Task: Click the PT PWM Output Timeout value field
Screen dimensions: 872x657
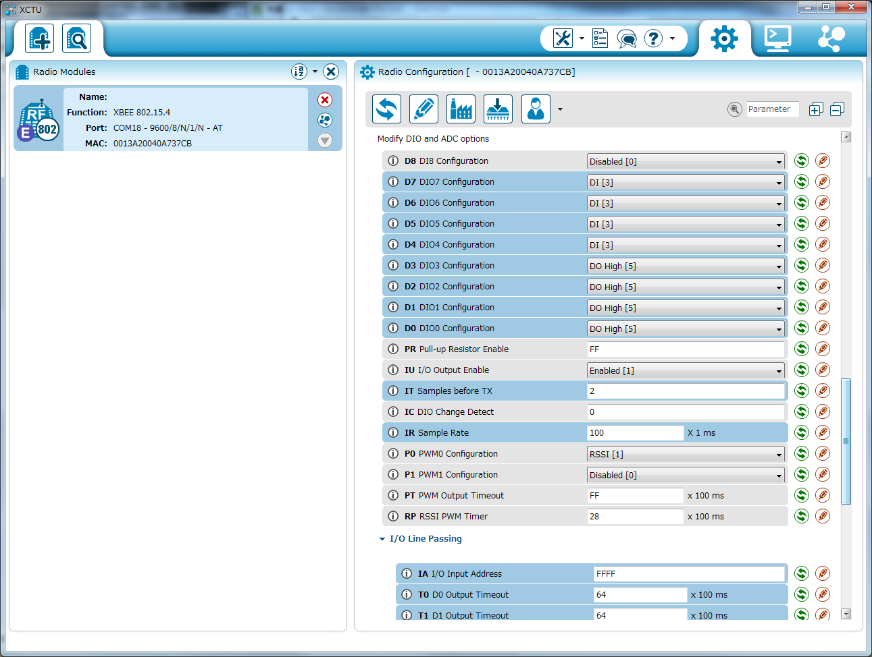Action: pos(635,496)
